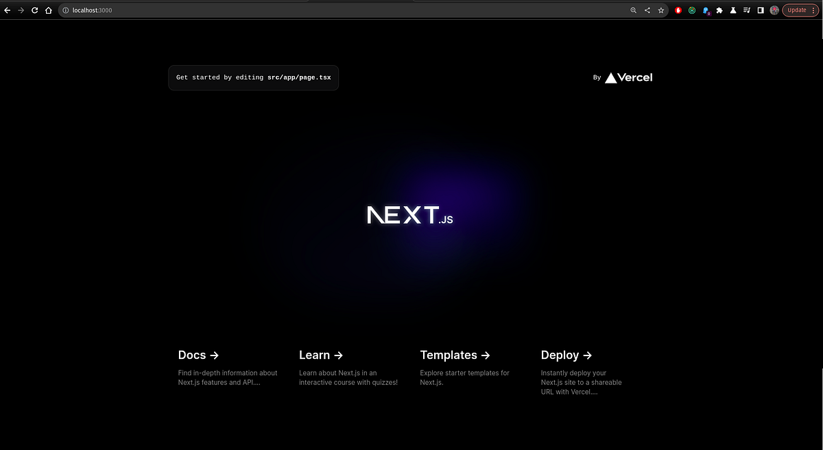Open the three-dot browser menu
This screenshot has height=450, width=823.
tap(813, 10)
